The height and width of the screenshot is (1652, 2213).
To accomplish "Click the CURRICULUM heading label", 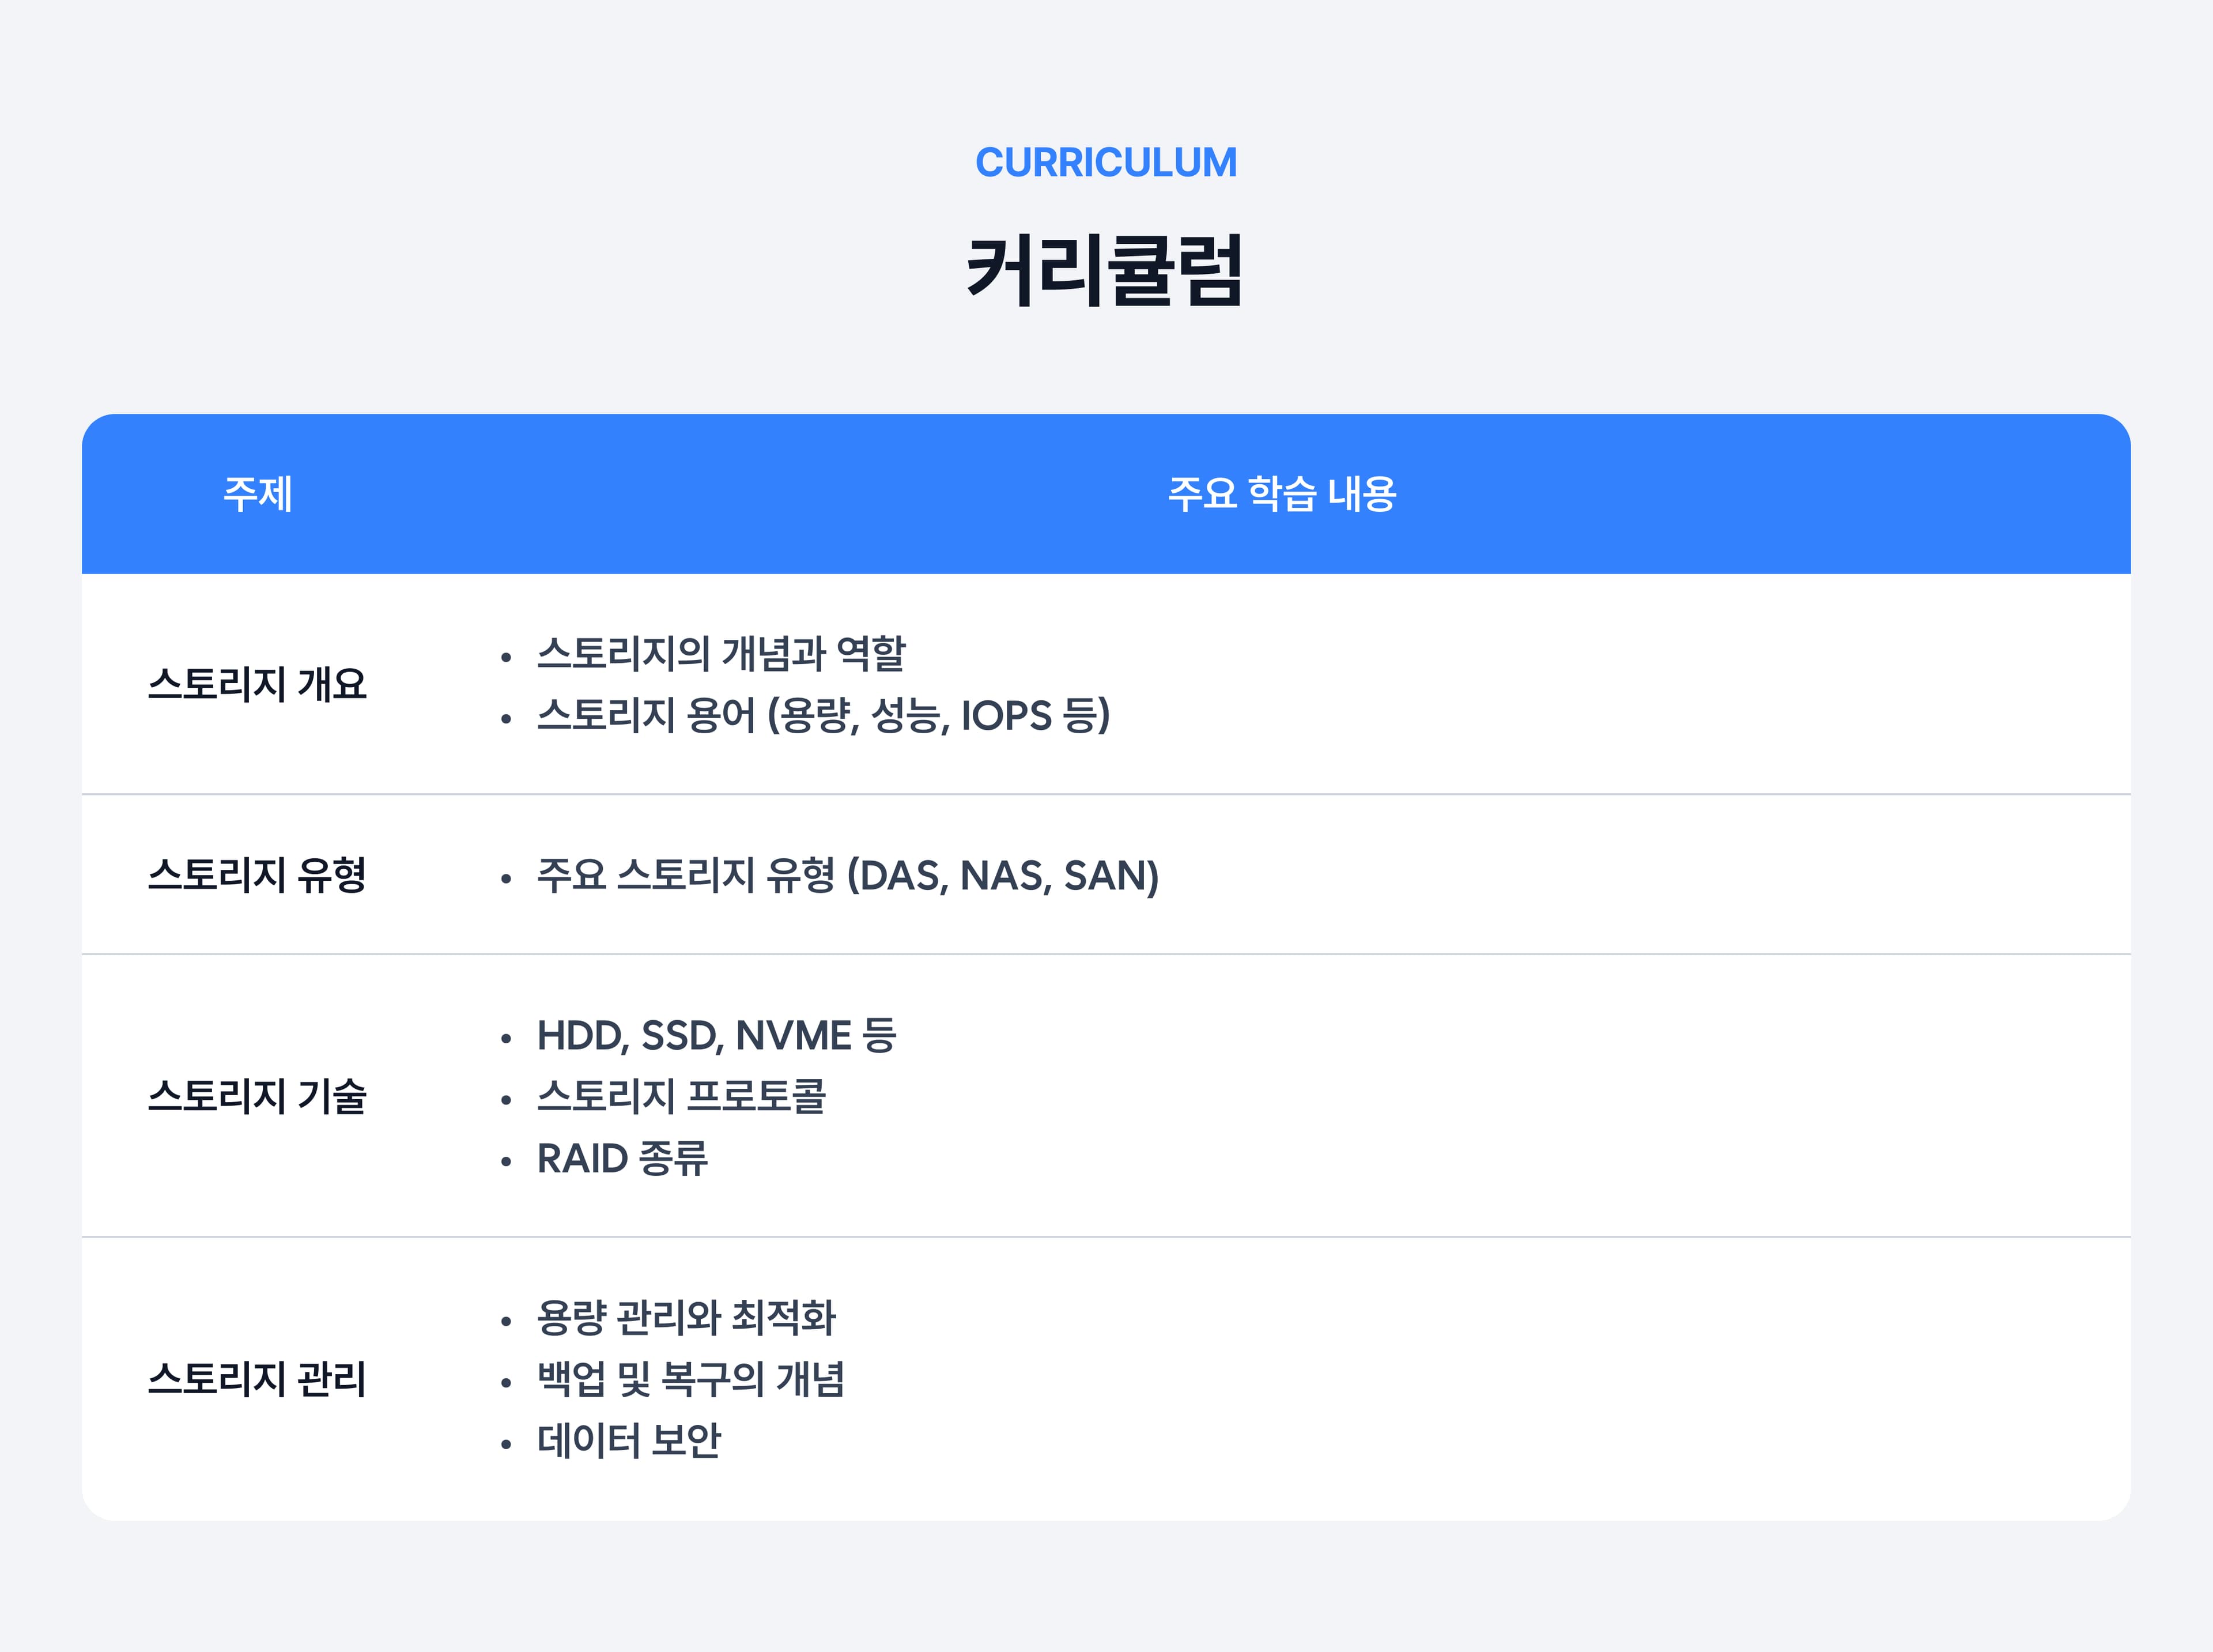I will [1105, 162].
